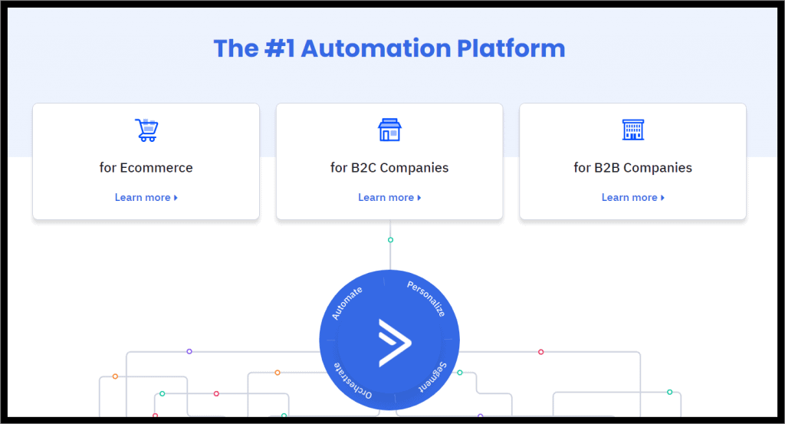Select the "for Ecommerce" card title
Viewport: 785px width, 424px height.
[146, 168]
